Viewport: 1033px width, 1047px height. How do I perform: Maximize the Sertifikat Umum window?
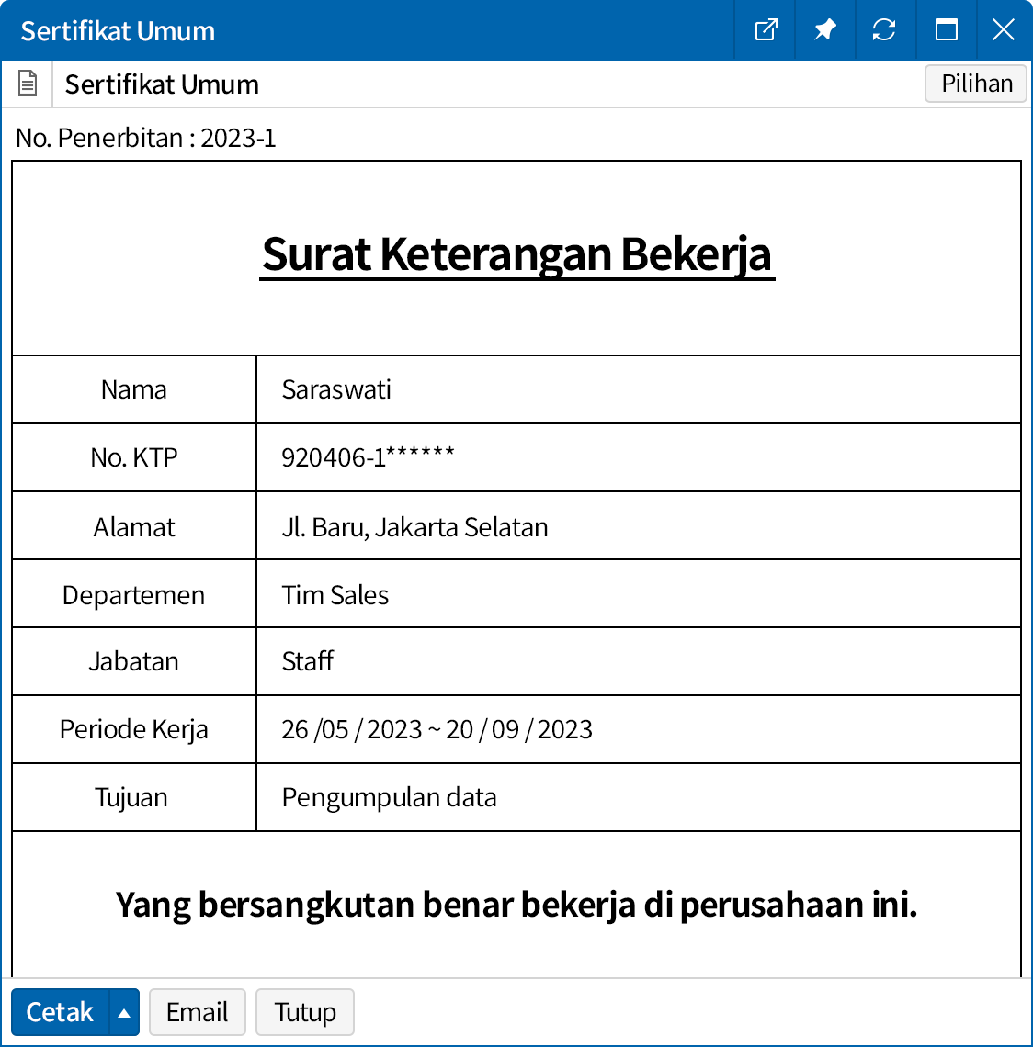click(x=946, y=30)
